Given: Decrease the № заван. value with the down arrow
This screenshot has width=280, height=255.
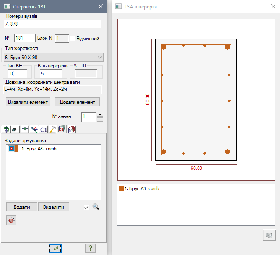Looking at the screenshot, I should click(100, 119).
